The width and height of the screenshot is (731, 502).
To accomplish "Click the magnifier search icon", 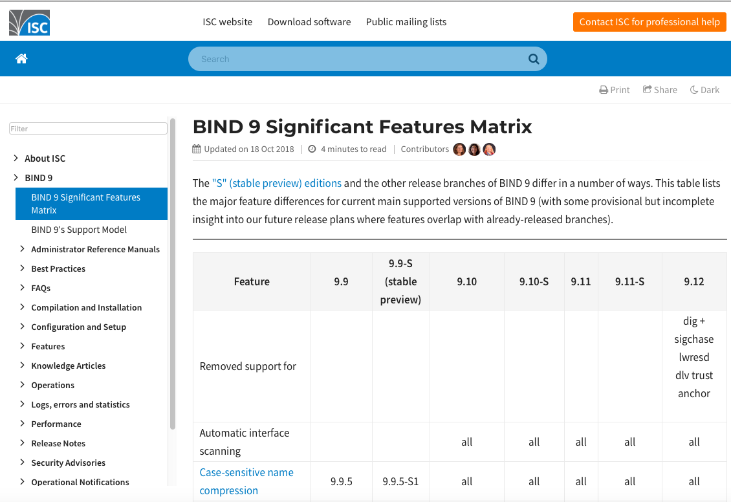I will (534, 59).
